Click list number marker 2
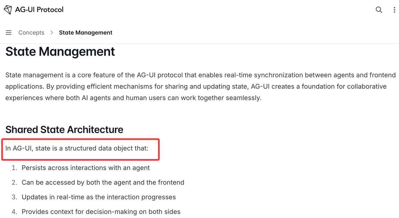The height and width of the screenshot is (218, 399). 14,182
